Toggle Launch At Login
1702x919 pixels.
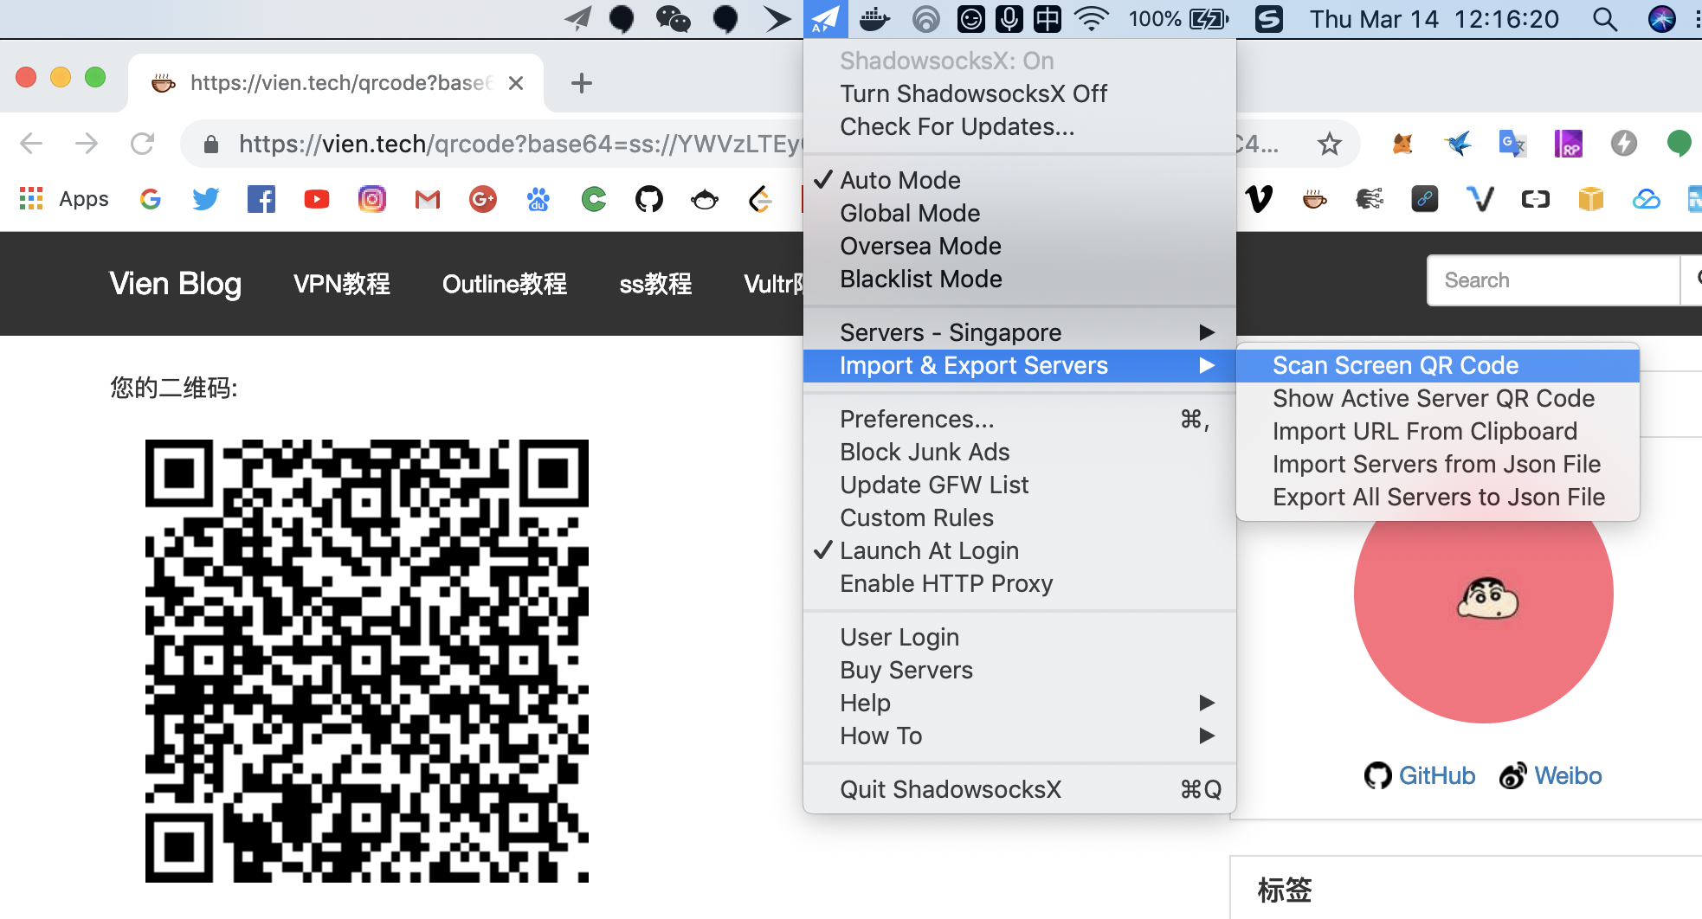point(1020,550)
